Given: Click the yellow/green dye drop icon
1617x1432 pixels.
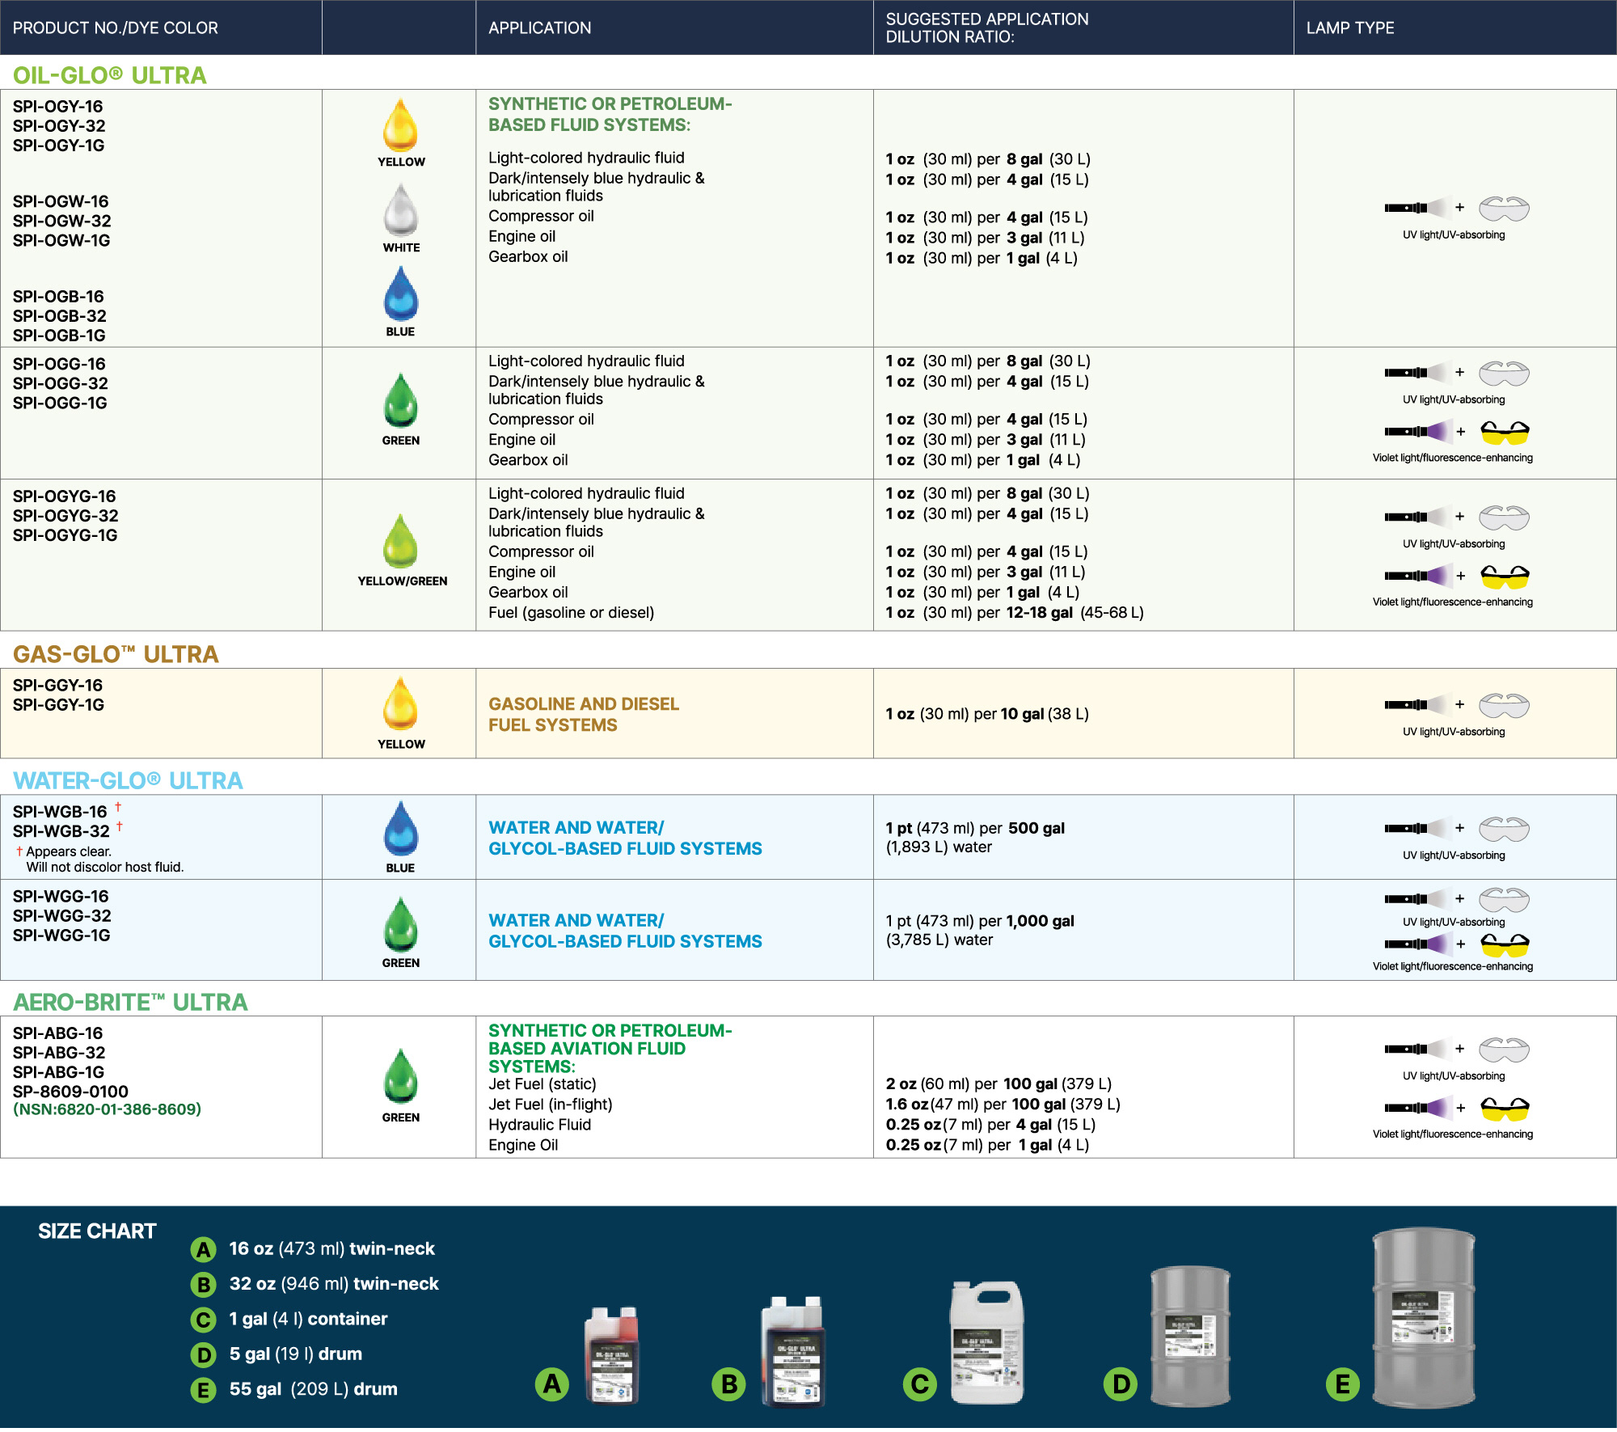Looking at the screenshot, I should [x=400, y=541].
